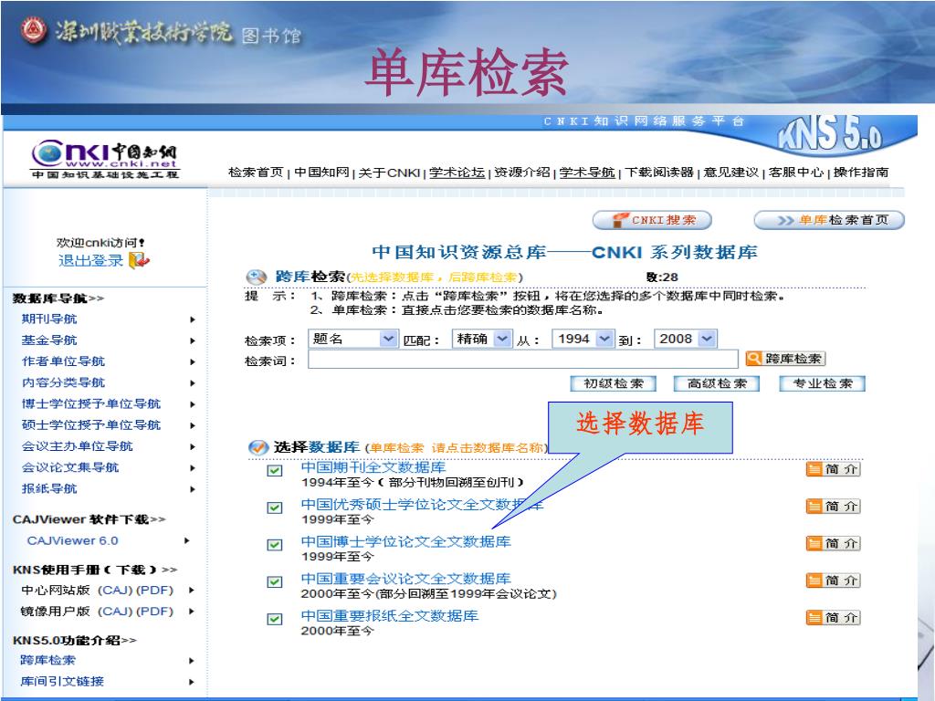Open 跨库检索 feature introduction link

click(47, 660)
